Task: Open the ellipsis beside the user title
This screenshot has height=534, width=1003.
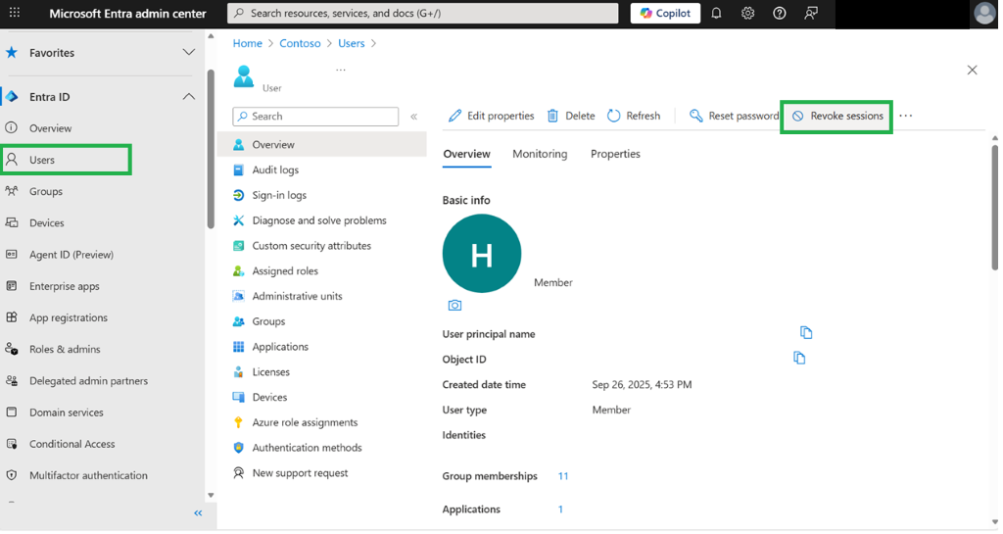Action: 340,70
